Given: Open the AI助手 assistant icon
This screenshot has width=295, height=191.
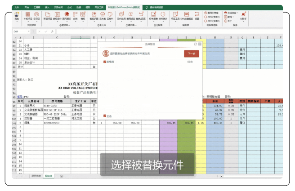Looking at the screenshot, I should 243,14.
